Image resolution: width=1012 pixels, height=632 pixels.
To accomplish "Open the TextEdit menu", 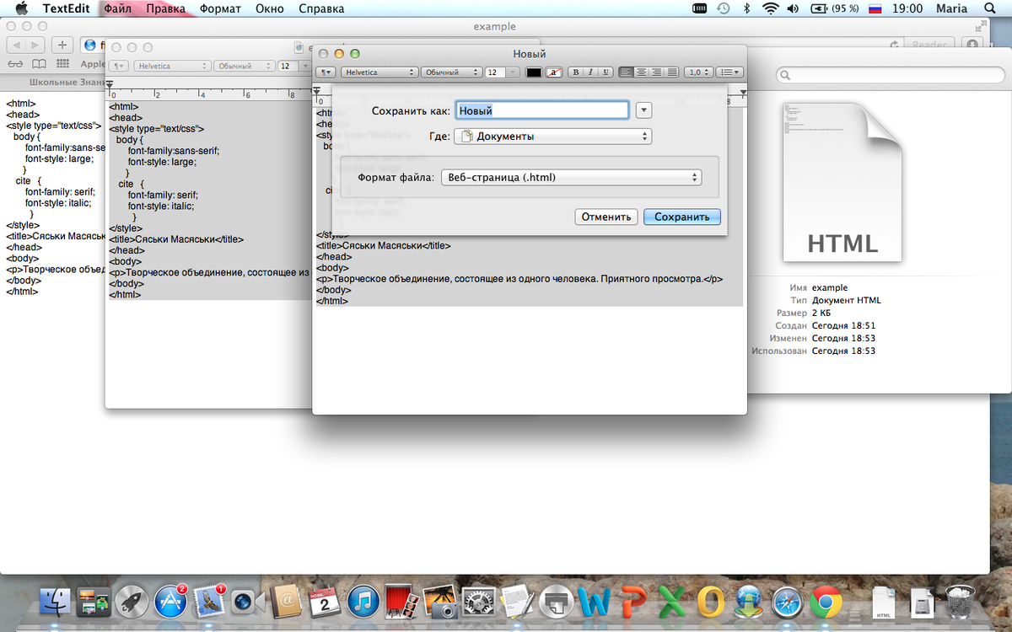I will [67, 8].
